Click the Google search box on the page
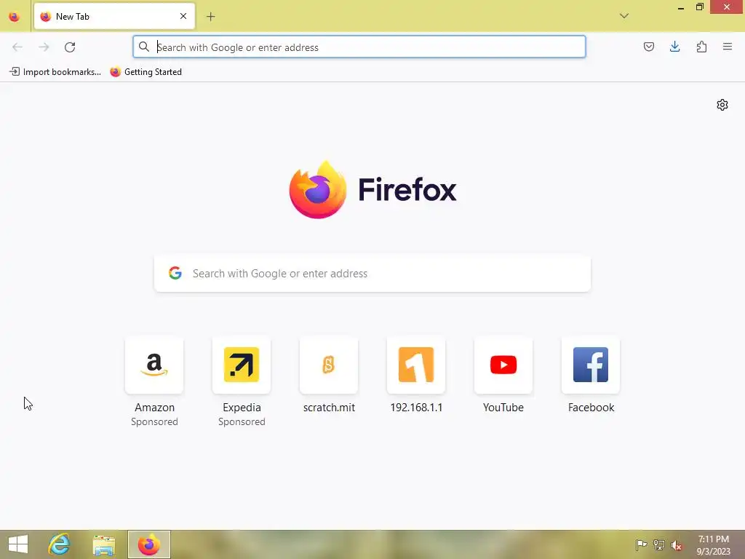Viewport: 745px width, 559px height. [x=372, y=274]
